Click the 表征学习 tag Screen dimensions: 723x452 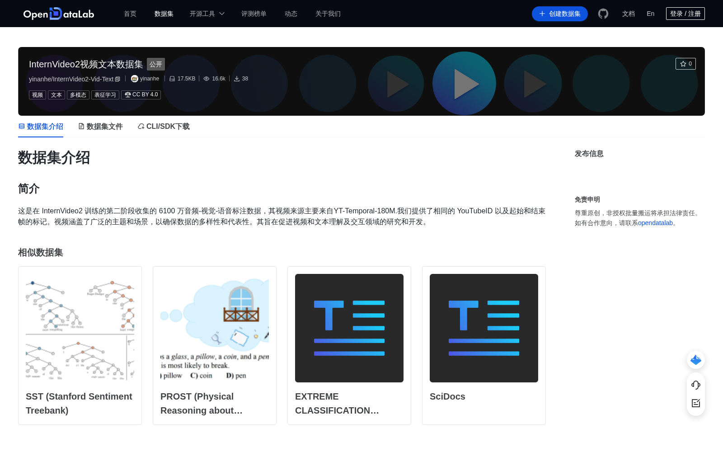point(105,95)
